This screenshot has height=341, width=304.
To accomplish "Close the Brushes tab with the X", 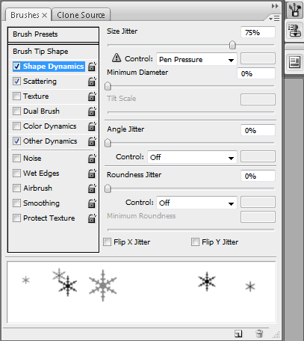I will click(45, 16).
